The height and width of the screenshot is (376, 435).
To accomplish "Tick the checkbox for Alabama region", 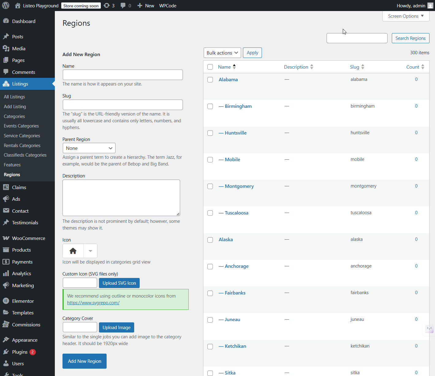I will 210,80.
